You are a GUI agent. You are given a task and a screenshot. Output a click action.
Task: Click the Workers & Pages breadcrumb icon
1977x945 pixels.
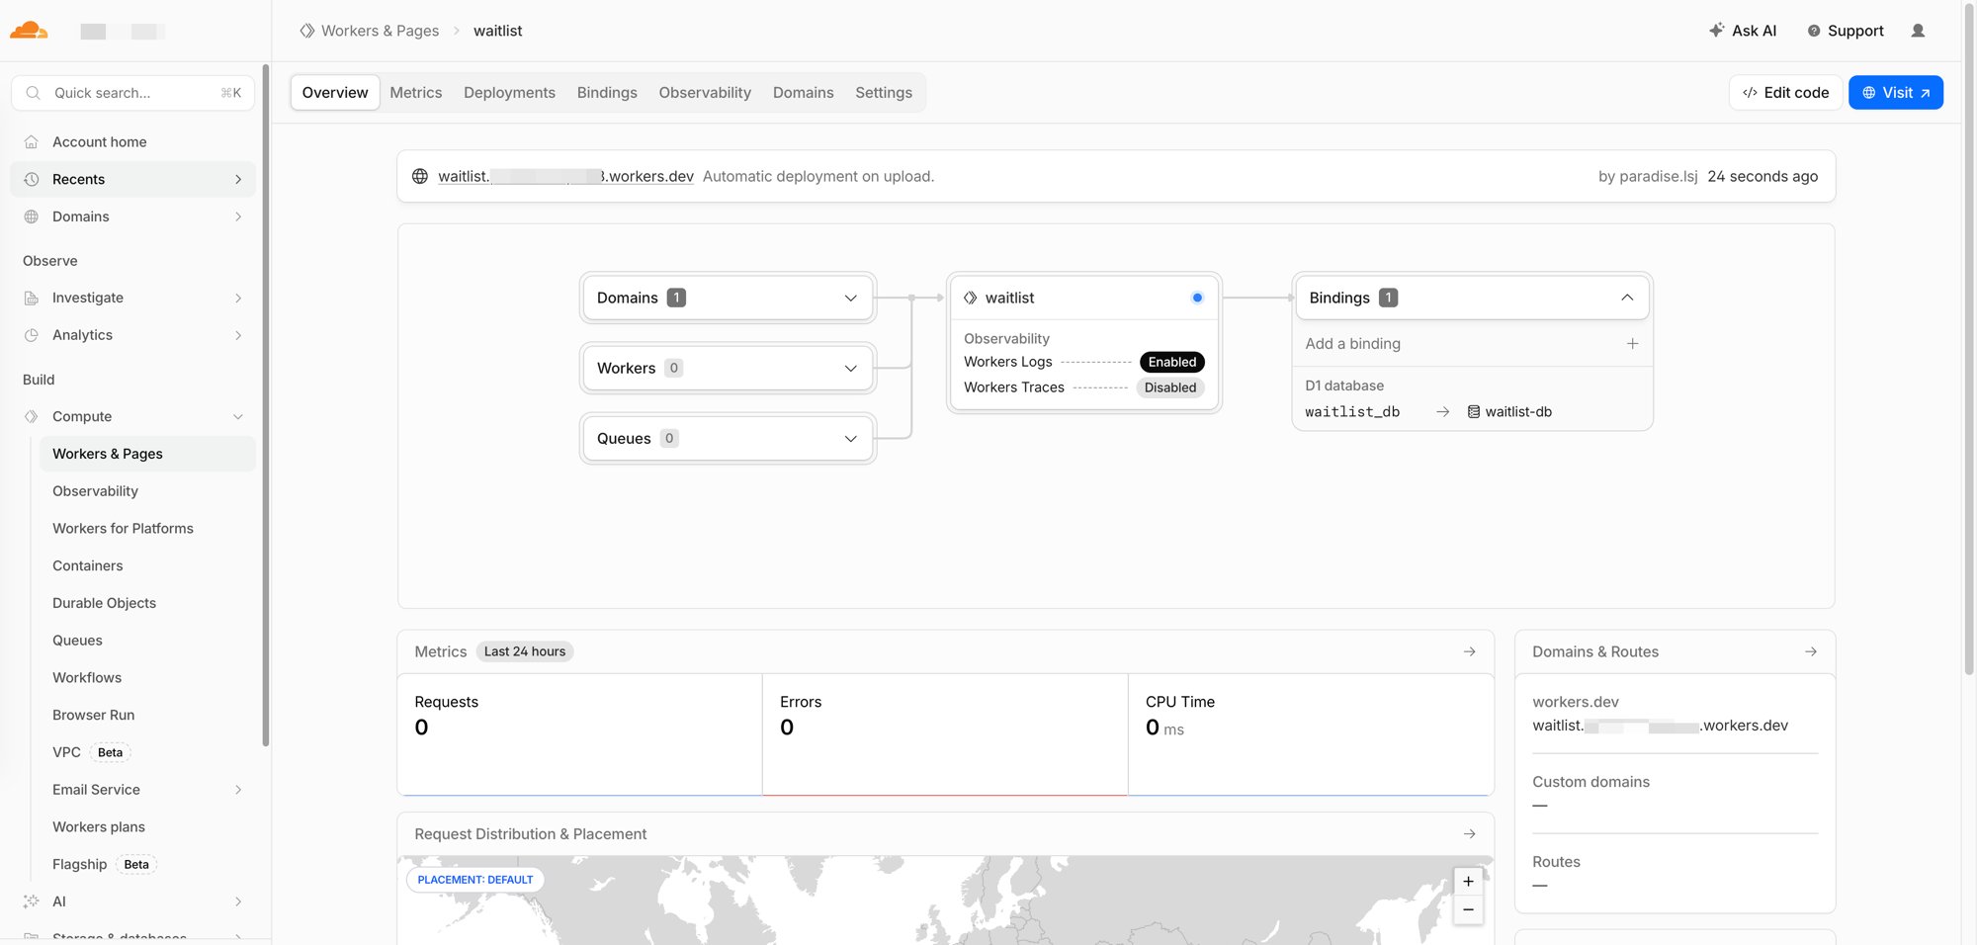pyautogui.click(x=307, y=31)
